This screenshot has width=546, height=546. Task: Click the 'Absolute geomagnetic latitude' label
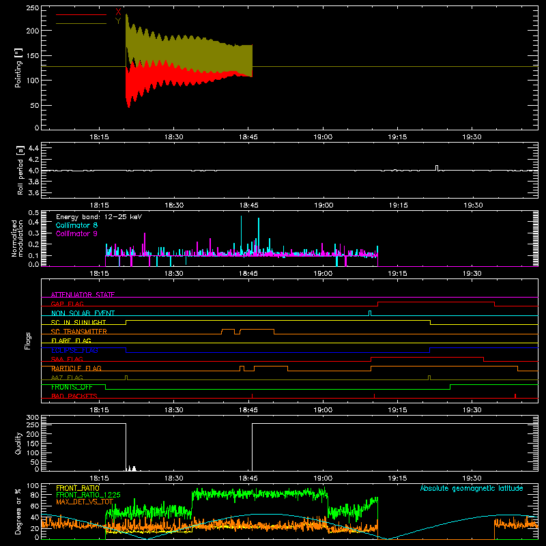(x=472, y=488)
